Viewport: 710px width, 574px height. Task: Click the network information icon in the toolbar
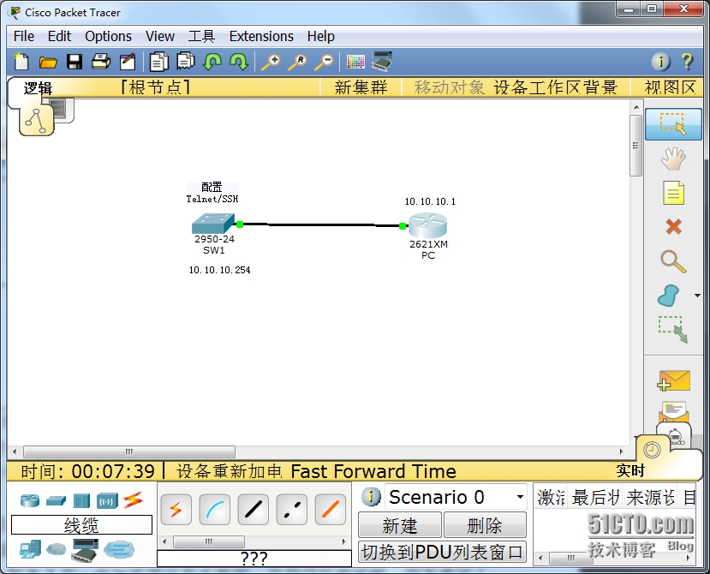[x=660, y=61]
